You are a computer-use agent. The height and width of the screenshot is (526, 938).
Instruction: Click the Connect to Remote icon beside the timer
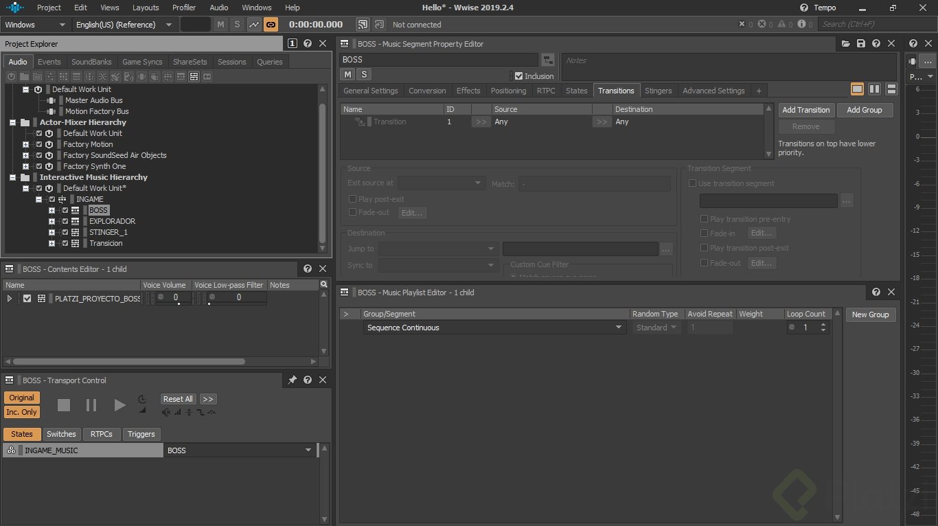click(x=363, y=25)
